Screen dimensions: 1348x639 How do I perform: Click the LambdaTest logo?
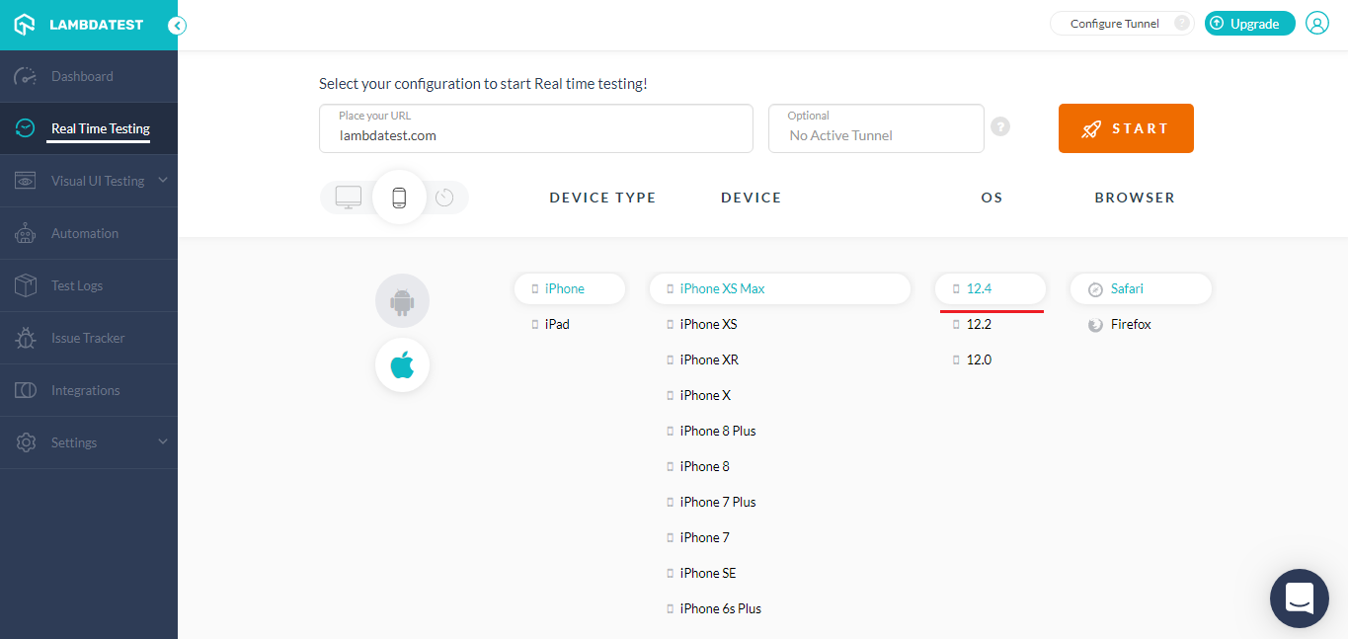[x=78, y=25]
